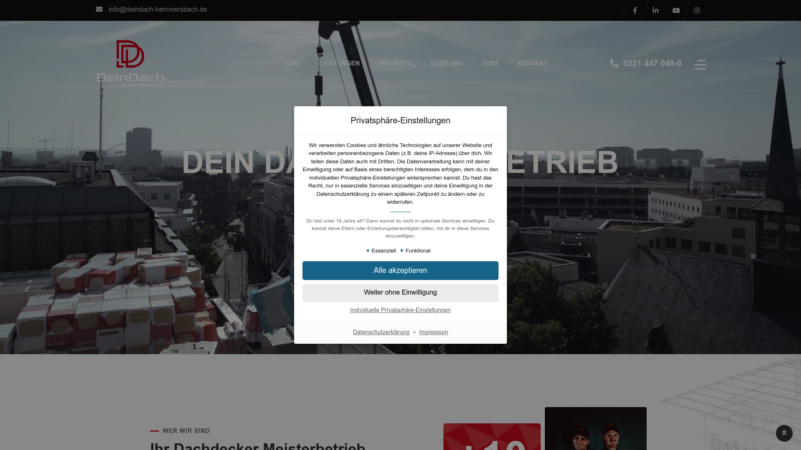Click the Essenziell category label
This screenshot has width=801, height=450.
(x=383, y=251)
